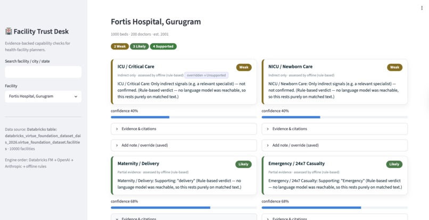Click the Likely badge on Maternity / Delivery card
Viewport: 429px width, 220px height.
(243, 164)
